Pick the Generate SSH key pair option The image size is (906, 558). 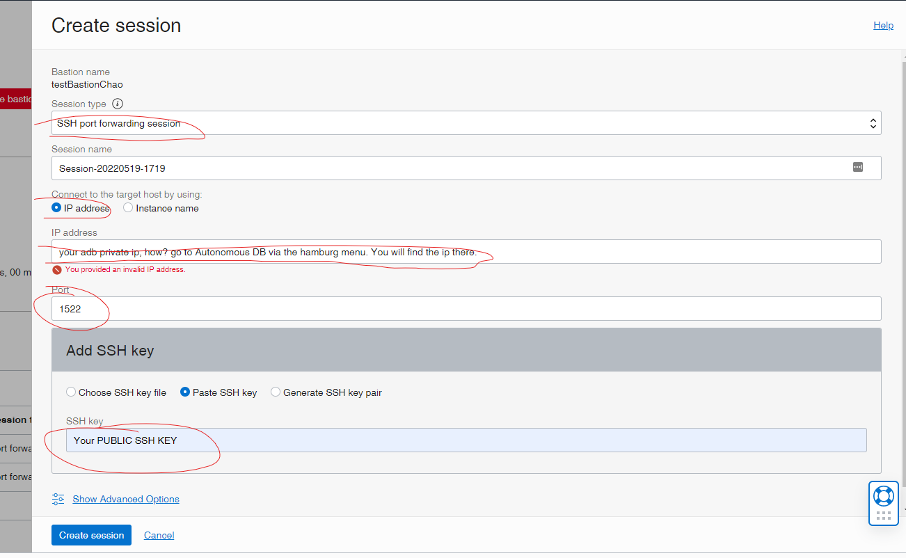coord(276,392)
